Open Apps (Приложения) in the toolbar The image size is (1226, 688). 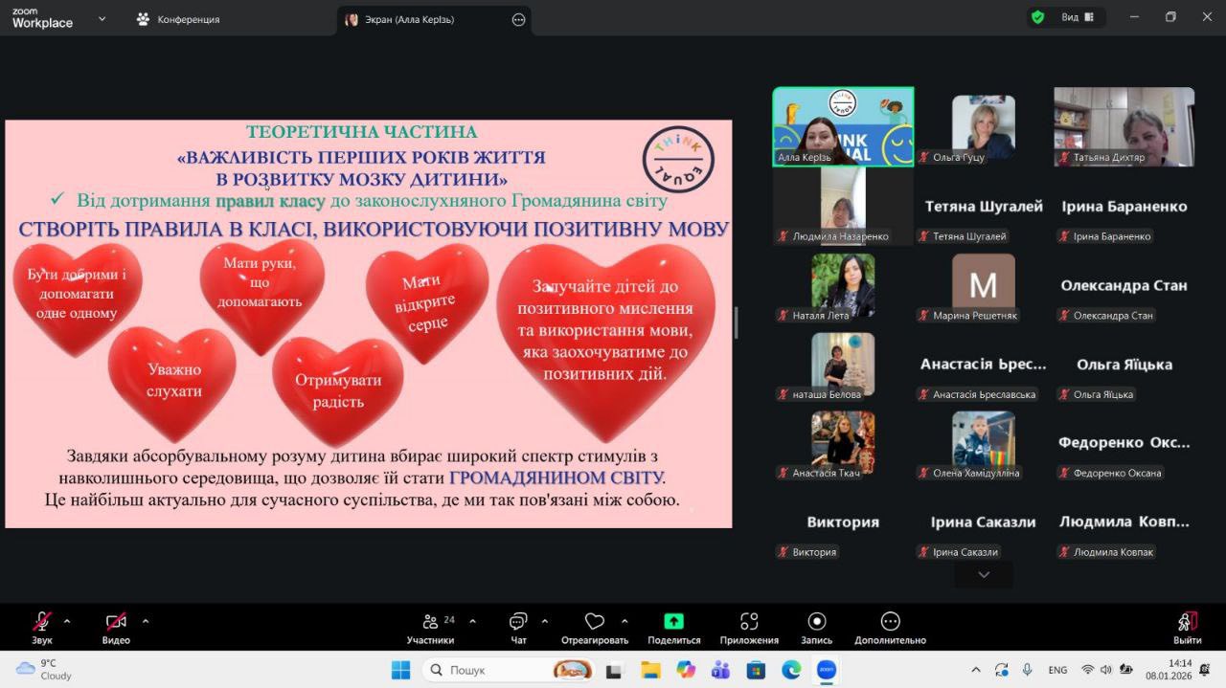click(x=749, y=623)
